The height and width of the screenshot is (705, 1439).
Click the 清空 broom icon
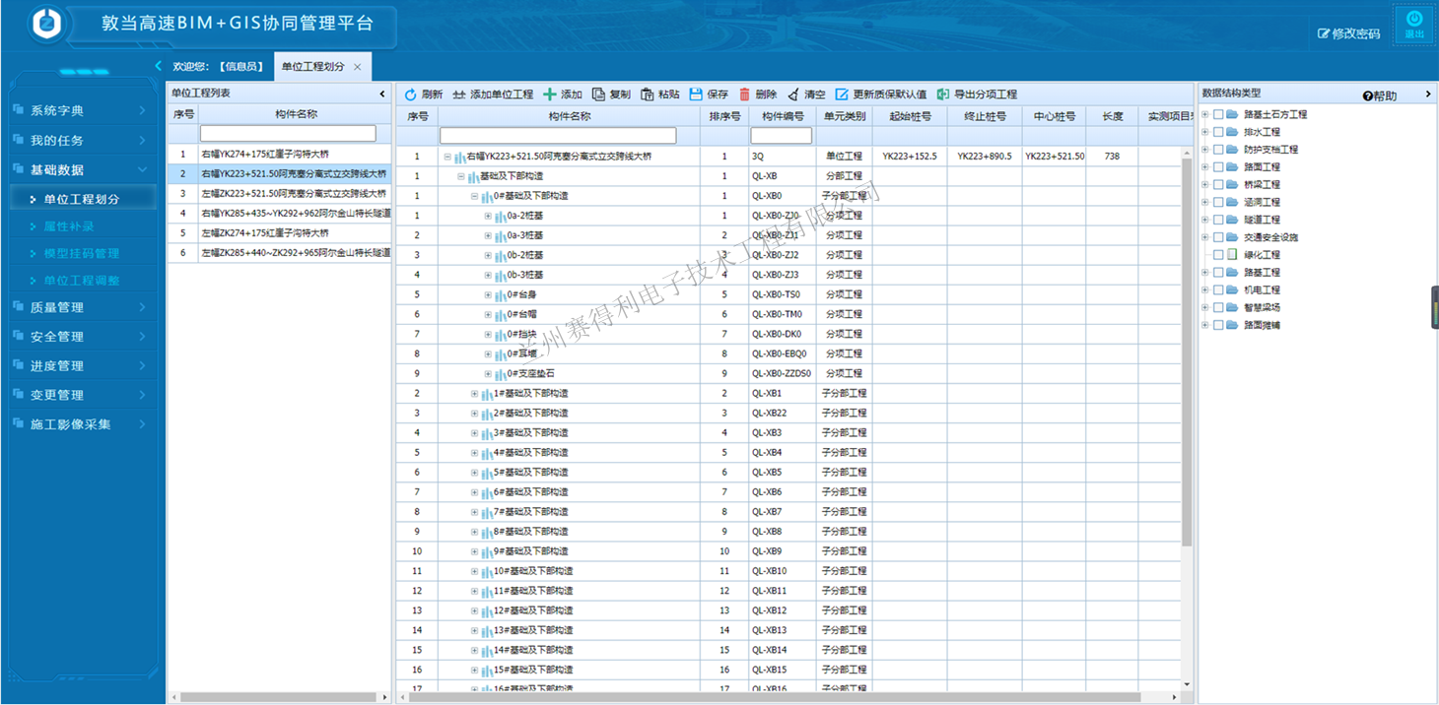(x=793, y=95)
